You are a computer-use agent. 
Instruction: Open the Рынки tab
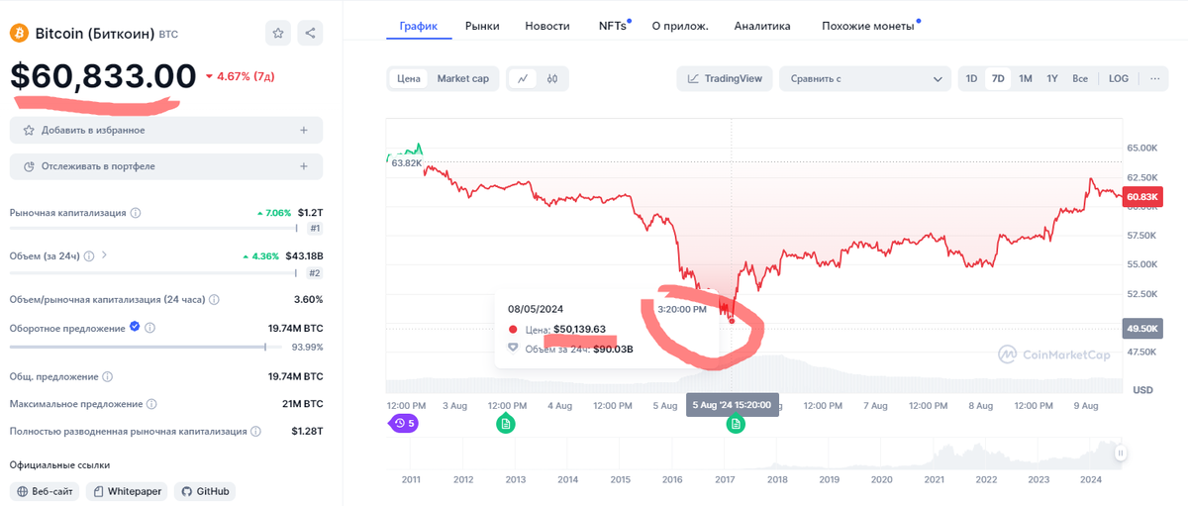click(482, 26)
